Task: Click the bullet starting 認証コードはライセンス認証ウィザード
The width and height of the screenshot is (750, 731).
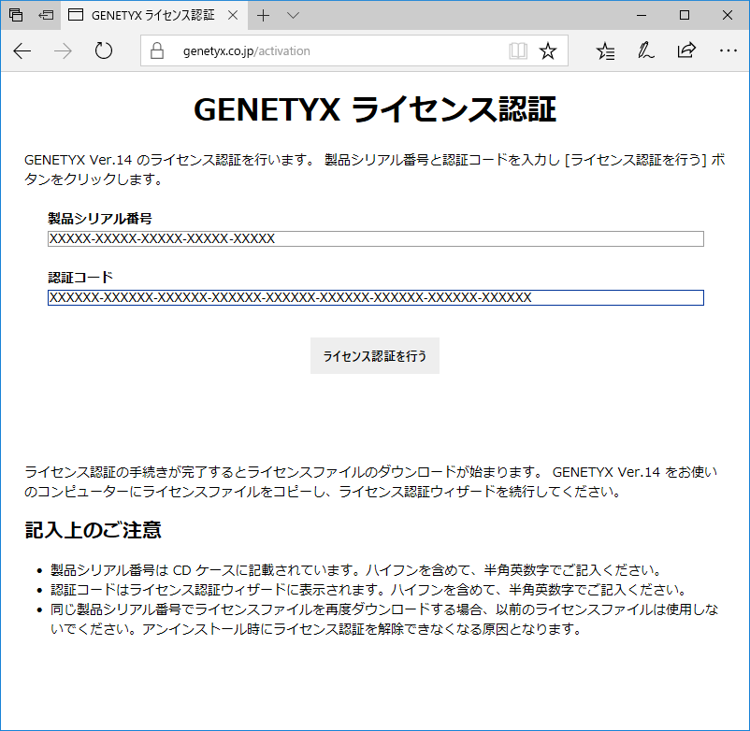Action: click(x=368, y=590)
